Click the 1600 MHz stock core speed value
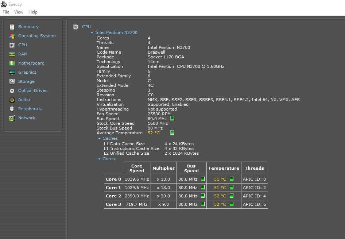345x239 pixels. (158, 123)
